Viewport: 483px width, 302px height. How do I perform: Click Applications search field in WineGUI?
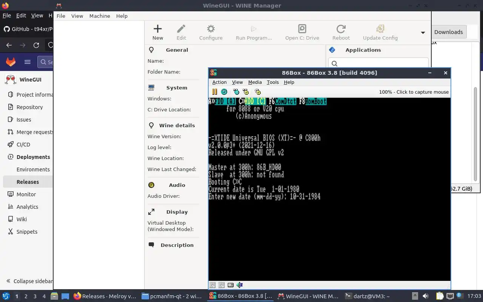click(x=378, y=63)
